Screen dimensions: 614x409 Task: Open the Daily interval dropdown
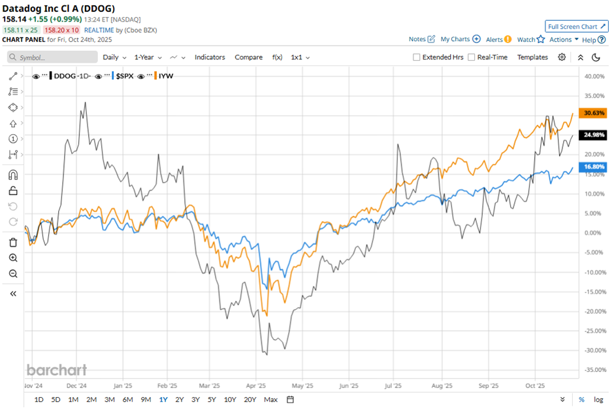[x=114, y=57]
